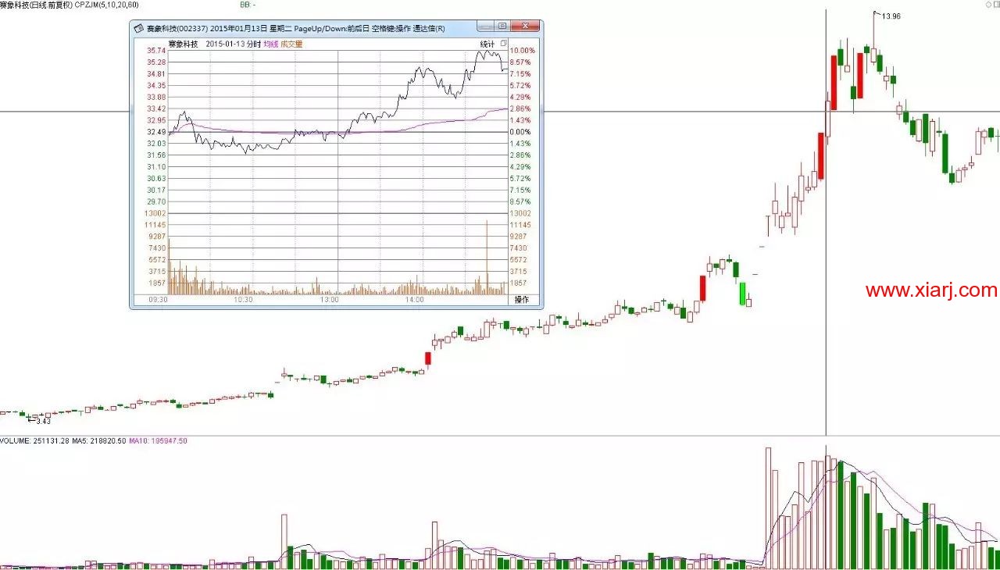Click the 32.49 price axis value
This screenshot has height=570, width=1000.
[x=156, y=132]
